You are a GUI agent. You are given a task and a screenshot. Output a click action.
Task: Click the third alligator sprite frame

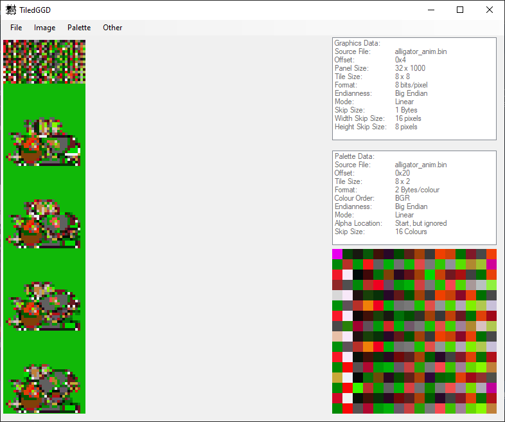pos(43,306)
